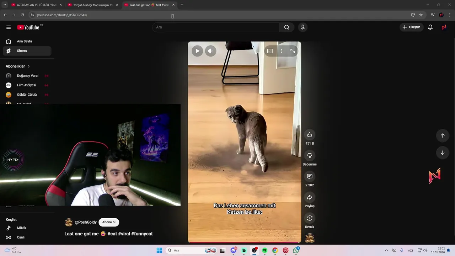Viewport: 455px width, 256px height.
Task: Enter fullscreen for the Short
Action: pos(293,51)
